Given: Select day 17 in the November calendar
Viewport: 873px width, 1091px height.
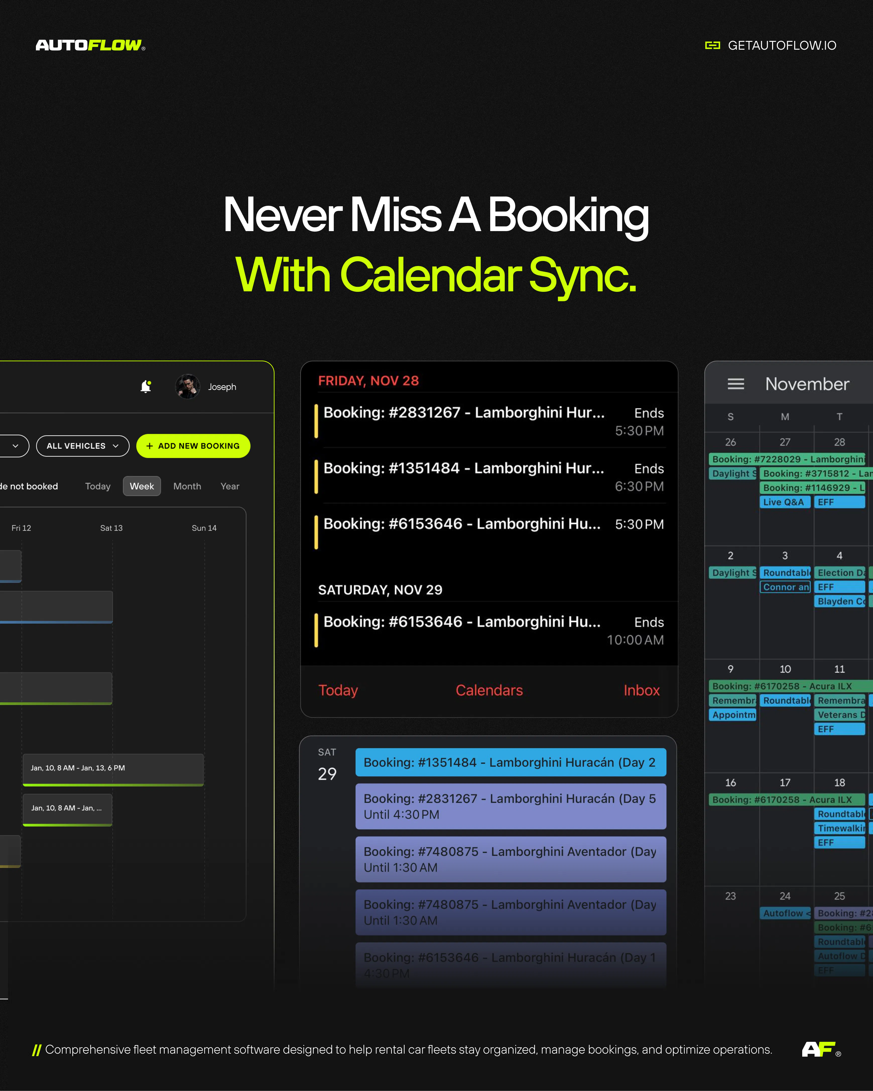Looking at the screenshot, I should 785,782.
